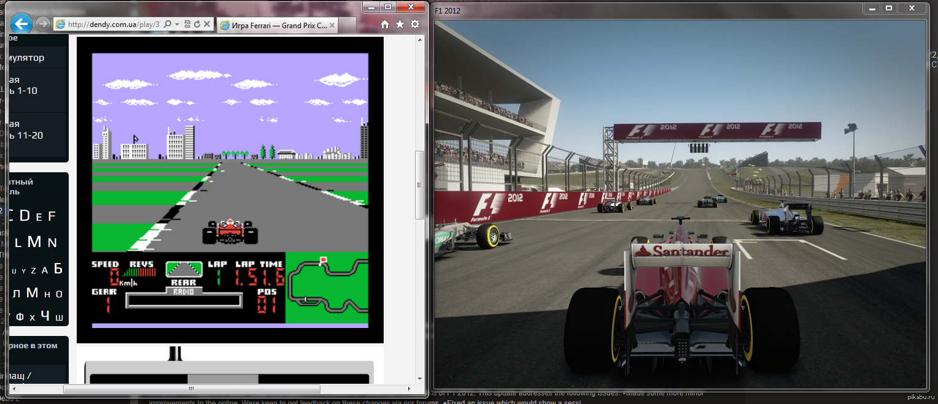Select Cyrillic letter Ш in alphabet index
The height and width of the screenshot is (404, 938).
tap(60, 318)
